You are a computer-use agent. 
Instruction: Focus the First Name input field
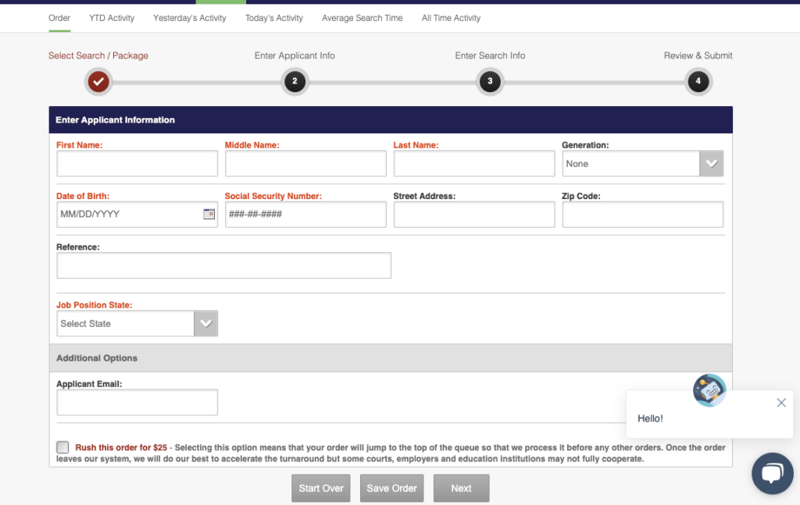[137, 164]
